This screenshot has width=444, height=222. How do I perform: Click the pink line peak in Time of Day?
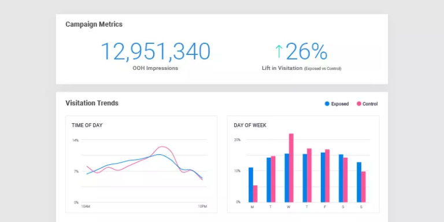click(162, 147)
